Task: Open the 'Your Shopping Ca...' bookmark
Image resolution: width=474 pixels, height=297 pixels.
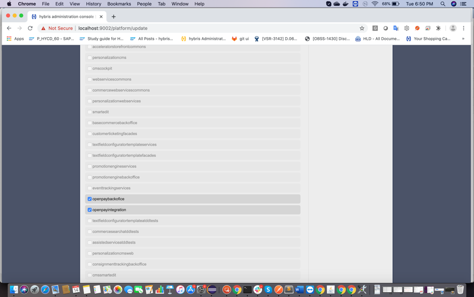Action: [x=428, y=39]
